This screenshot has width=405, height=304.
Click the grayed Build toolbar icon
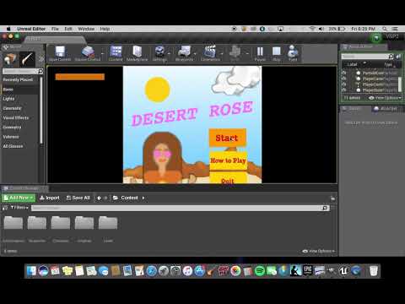[235, 53]
